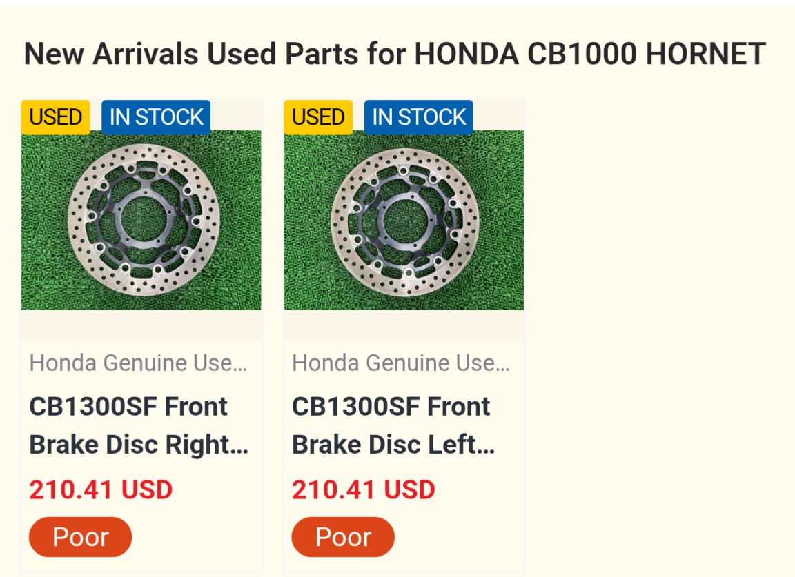795x577 pixels.
Task: Click Honda Genuine Used label, Left disc
Action: click(401, 363)
